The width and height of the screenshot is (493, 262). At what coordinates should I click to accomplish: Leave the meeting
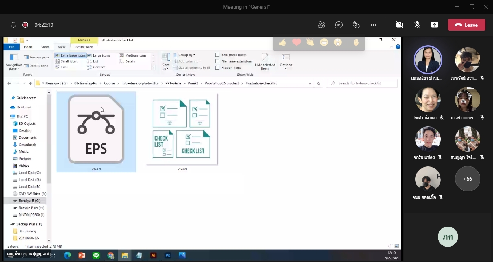point(466,25)
